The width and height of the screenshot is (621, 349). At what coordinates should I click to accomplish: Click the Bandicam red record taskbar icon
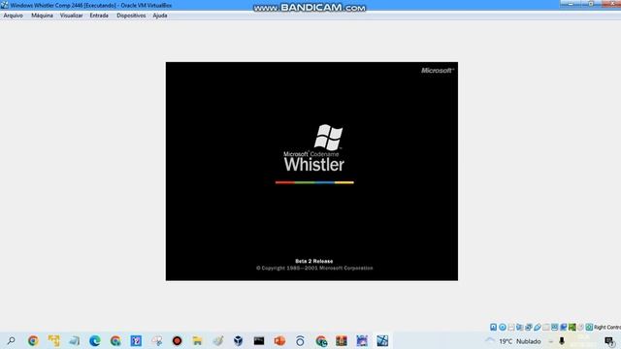177,340
